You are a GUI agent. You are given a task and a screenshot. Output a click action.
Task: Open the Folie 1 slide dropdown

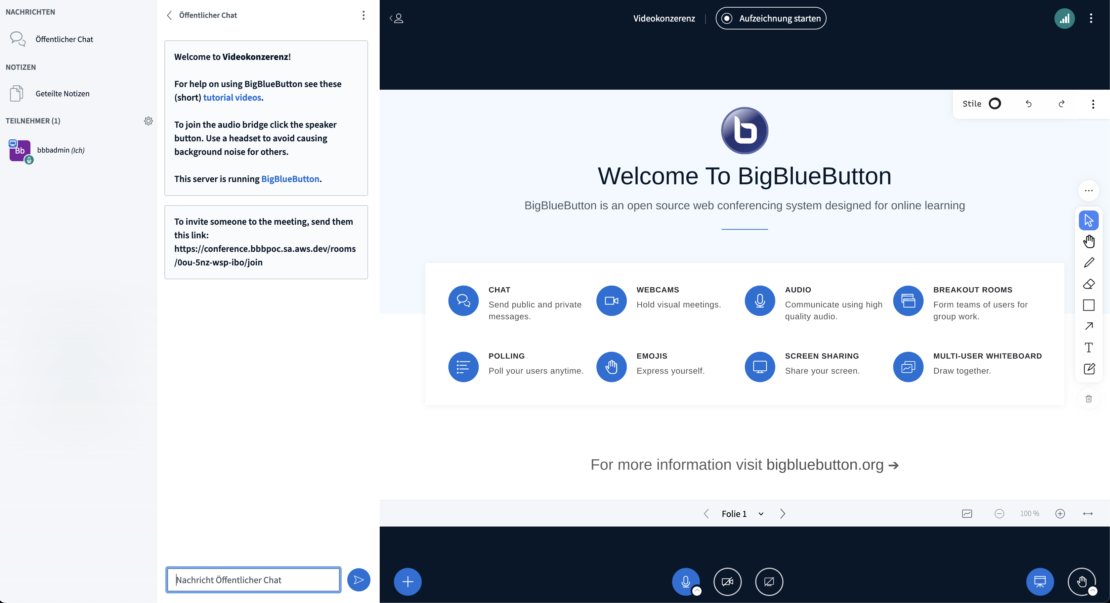[x=742, y=514]
